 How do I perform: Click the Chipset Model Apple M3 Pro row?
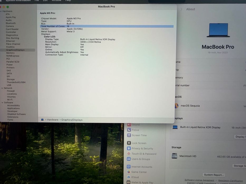coord(61,18)
